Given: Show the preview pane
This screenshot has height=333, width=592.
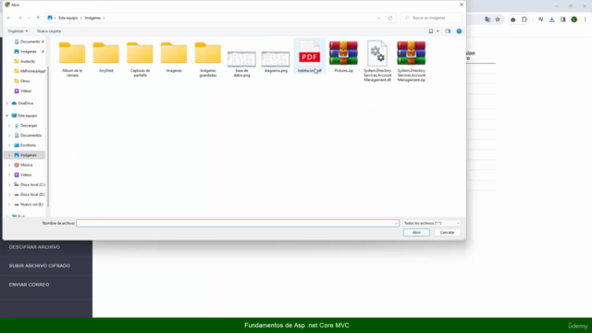Looking at the screenshot, I should point(448,31).
